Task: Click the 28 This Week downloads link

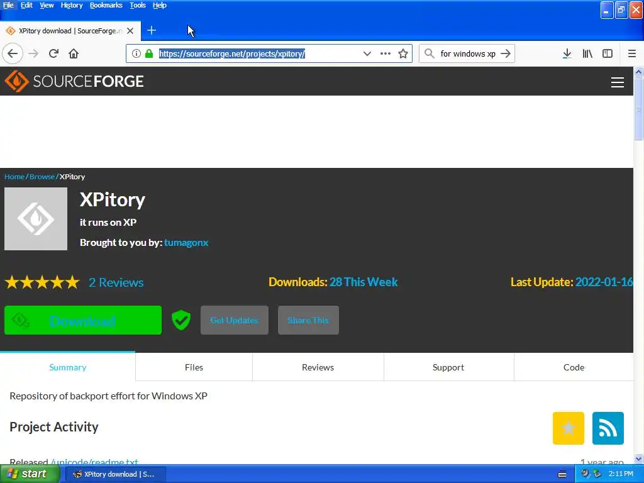Action: pyautogui.click(x=364, y=282)
